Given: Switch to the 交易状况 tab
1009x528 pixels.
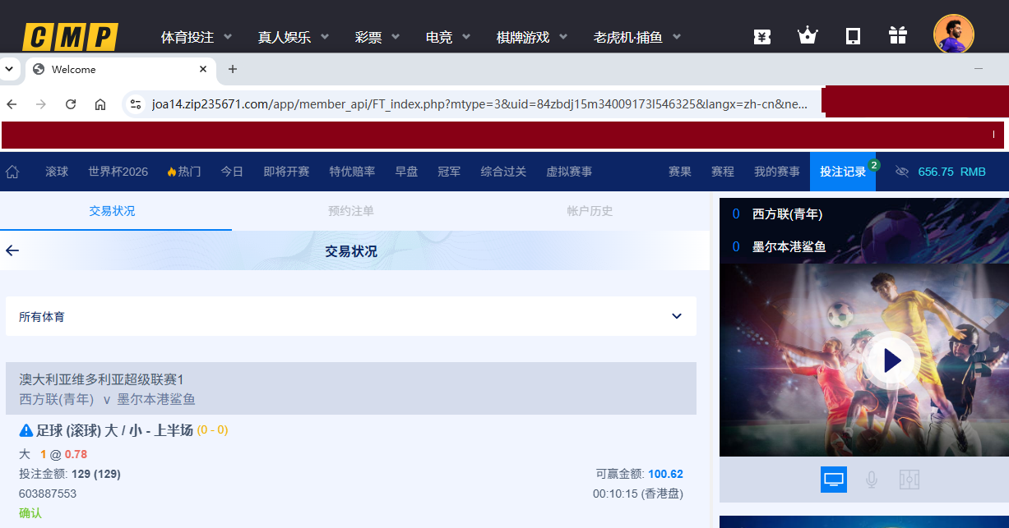Looking at the screenshot, I should (x=113, y=211).
